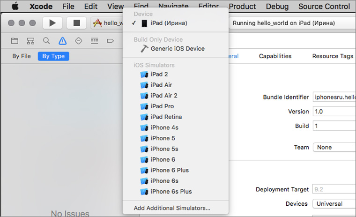Switch to the Resource Tags tab
Screen dimensions: 356x217
click(x=333, y=56)
